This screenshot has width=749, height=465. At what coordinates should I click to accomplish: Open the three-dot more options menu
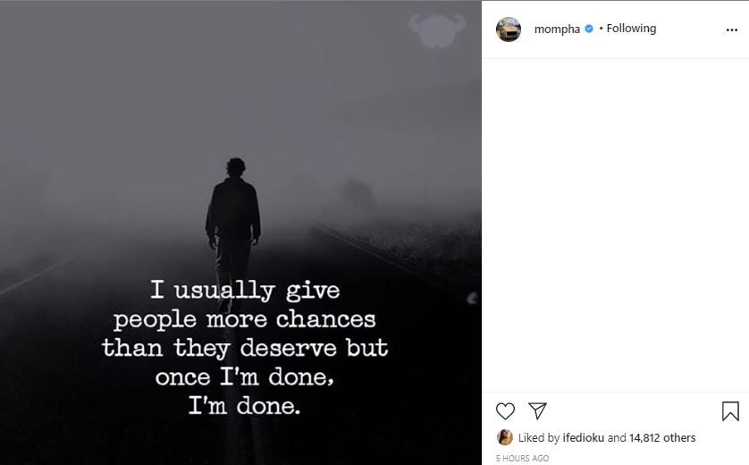pyautogui.click(x=731, y=30)
